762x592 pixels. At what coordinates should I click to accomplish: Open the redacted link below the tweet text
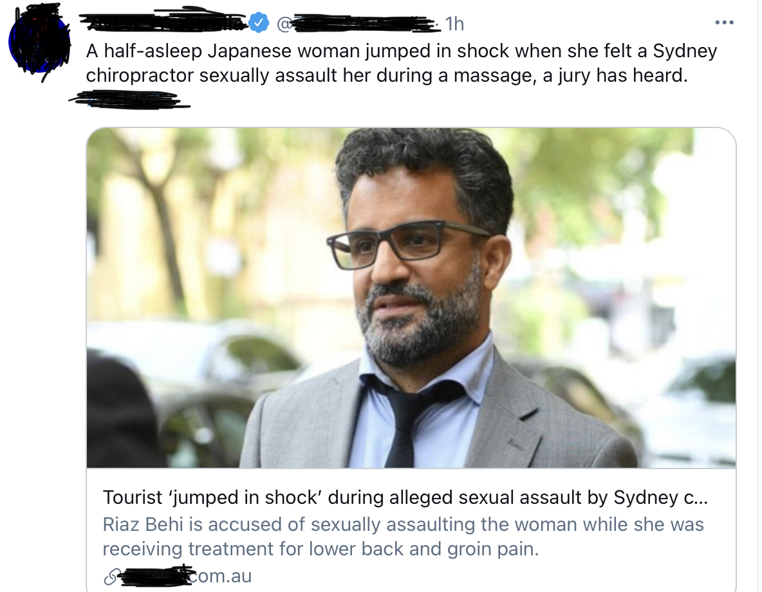tap(129, 99)
